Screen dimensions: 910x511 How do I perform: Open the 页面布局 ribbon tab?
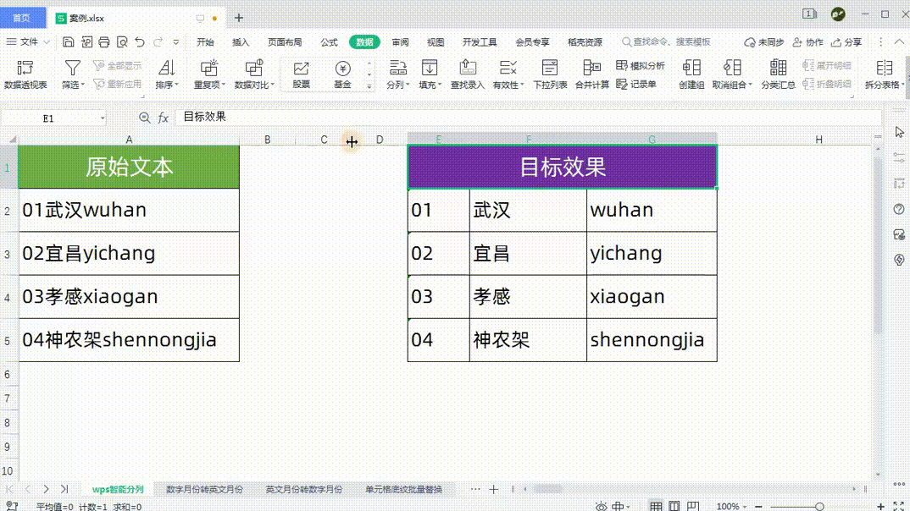(x=285, y=41)
